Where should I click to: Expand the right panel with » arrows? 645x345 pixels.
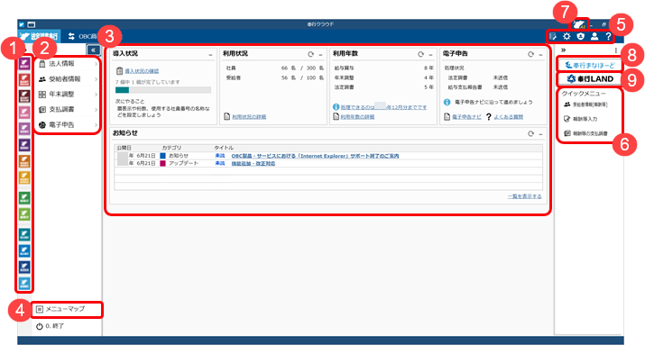563,50
